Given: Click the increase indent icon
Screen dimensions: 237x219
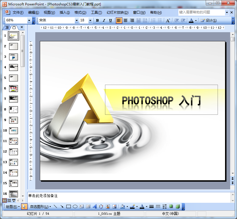Looking at the screenshot, I should 183,20.
